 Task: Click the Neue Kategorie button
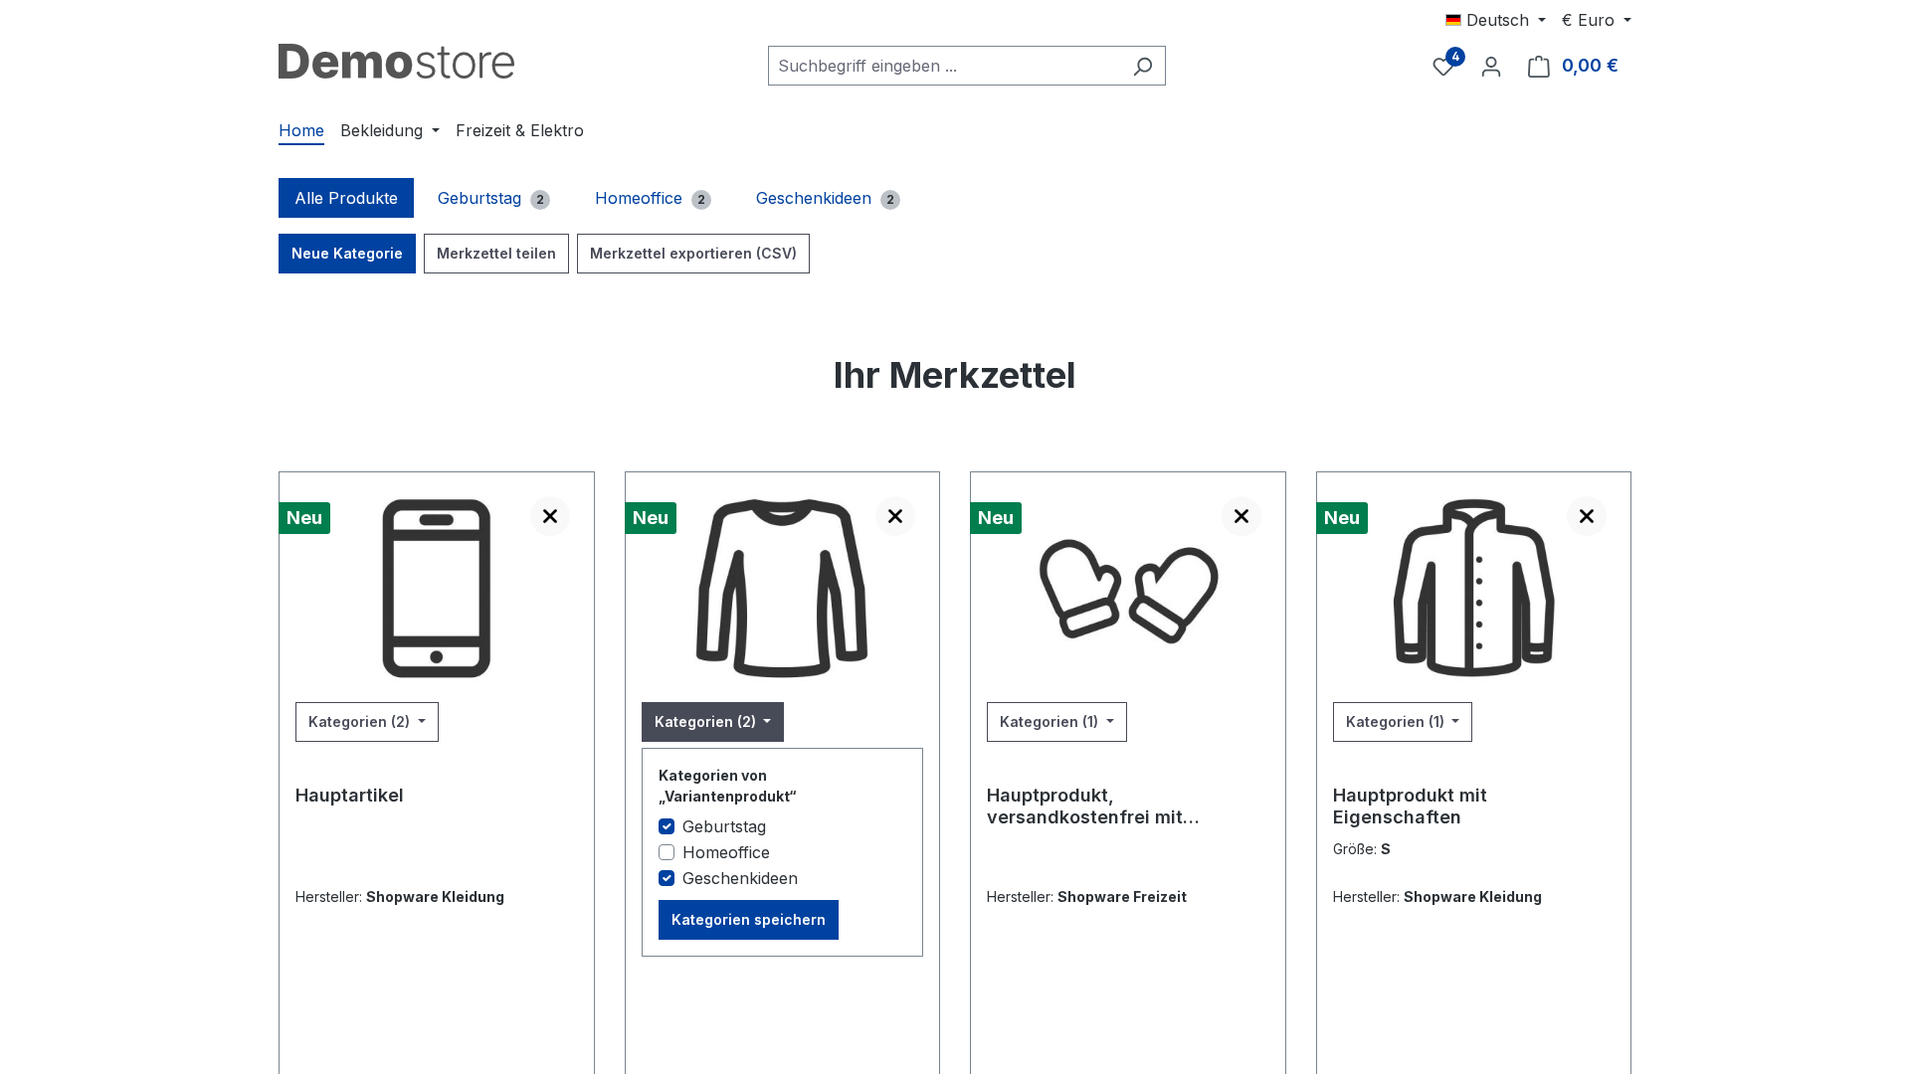click(347, 254)
